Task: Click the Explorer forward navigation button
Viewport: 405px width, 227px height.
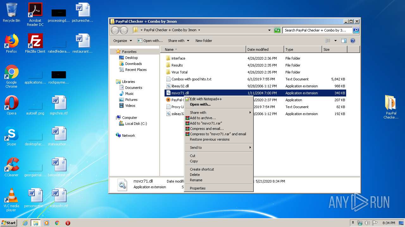Action: coord(124,30)
